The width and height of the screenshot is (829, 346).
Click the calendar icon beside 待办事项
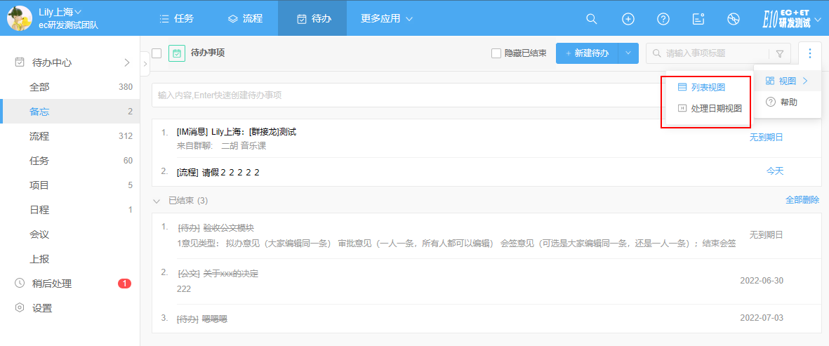177,53
